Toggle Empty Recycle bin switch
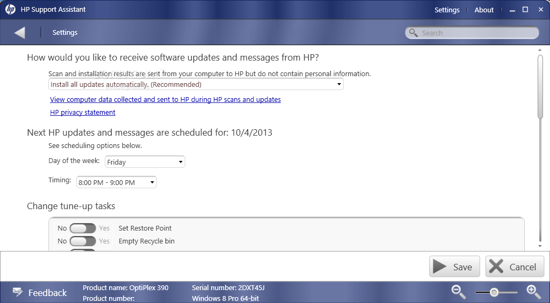This screenshot has width=550, height=303. coord(83,241)
